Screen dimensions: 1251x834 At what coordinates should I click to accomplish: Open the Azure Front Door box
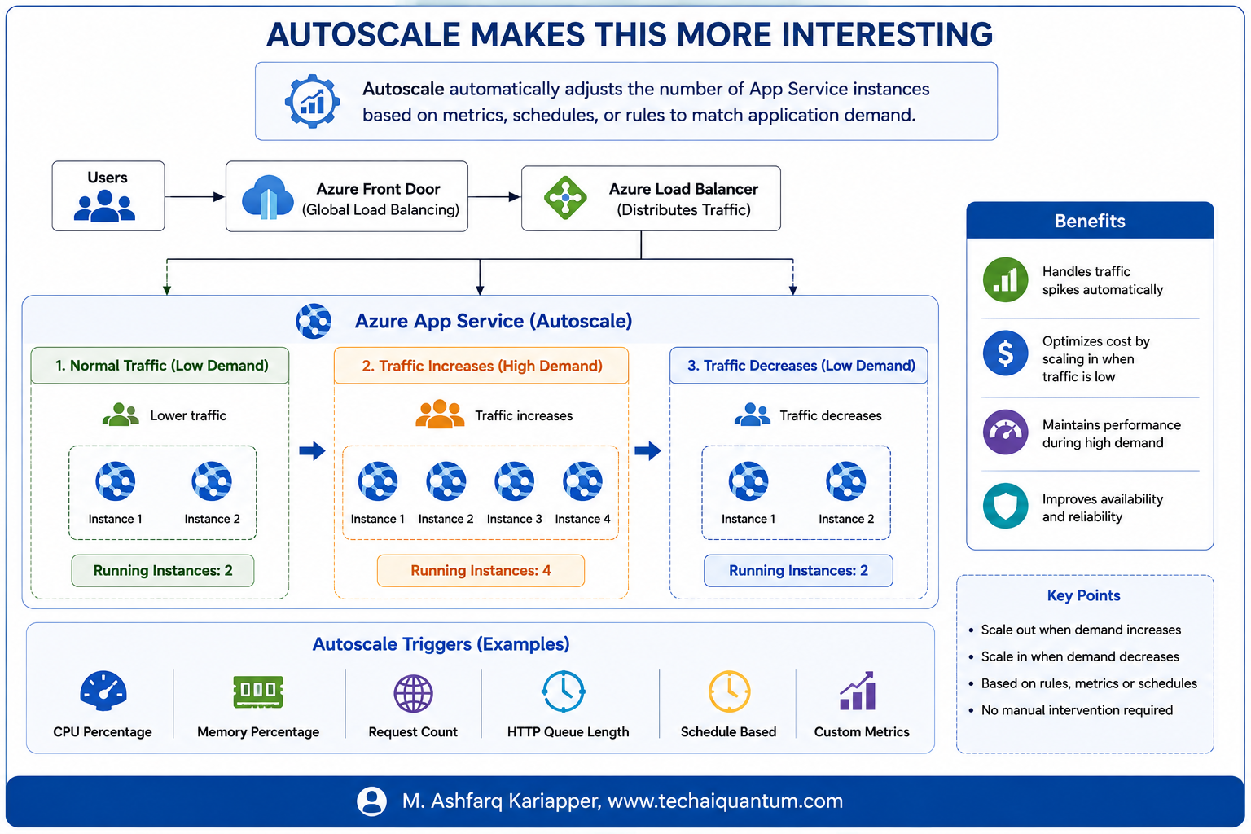point(347,196)
